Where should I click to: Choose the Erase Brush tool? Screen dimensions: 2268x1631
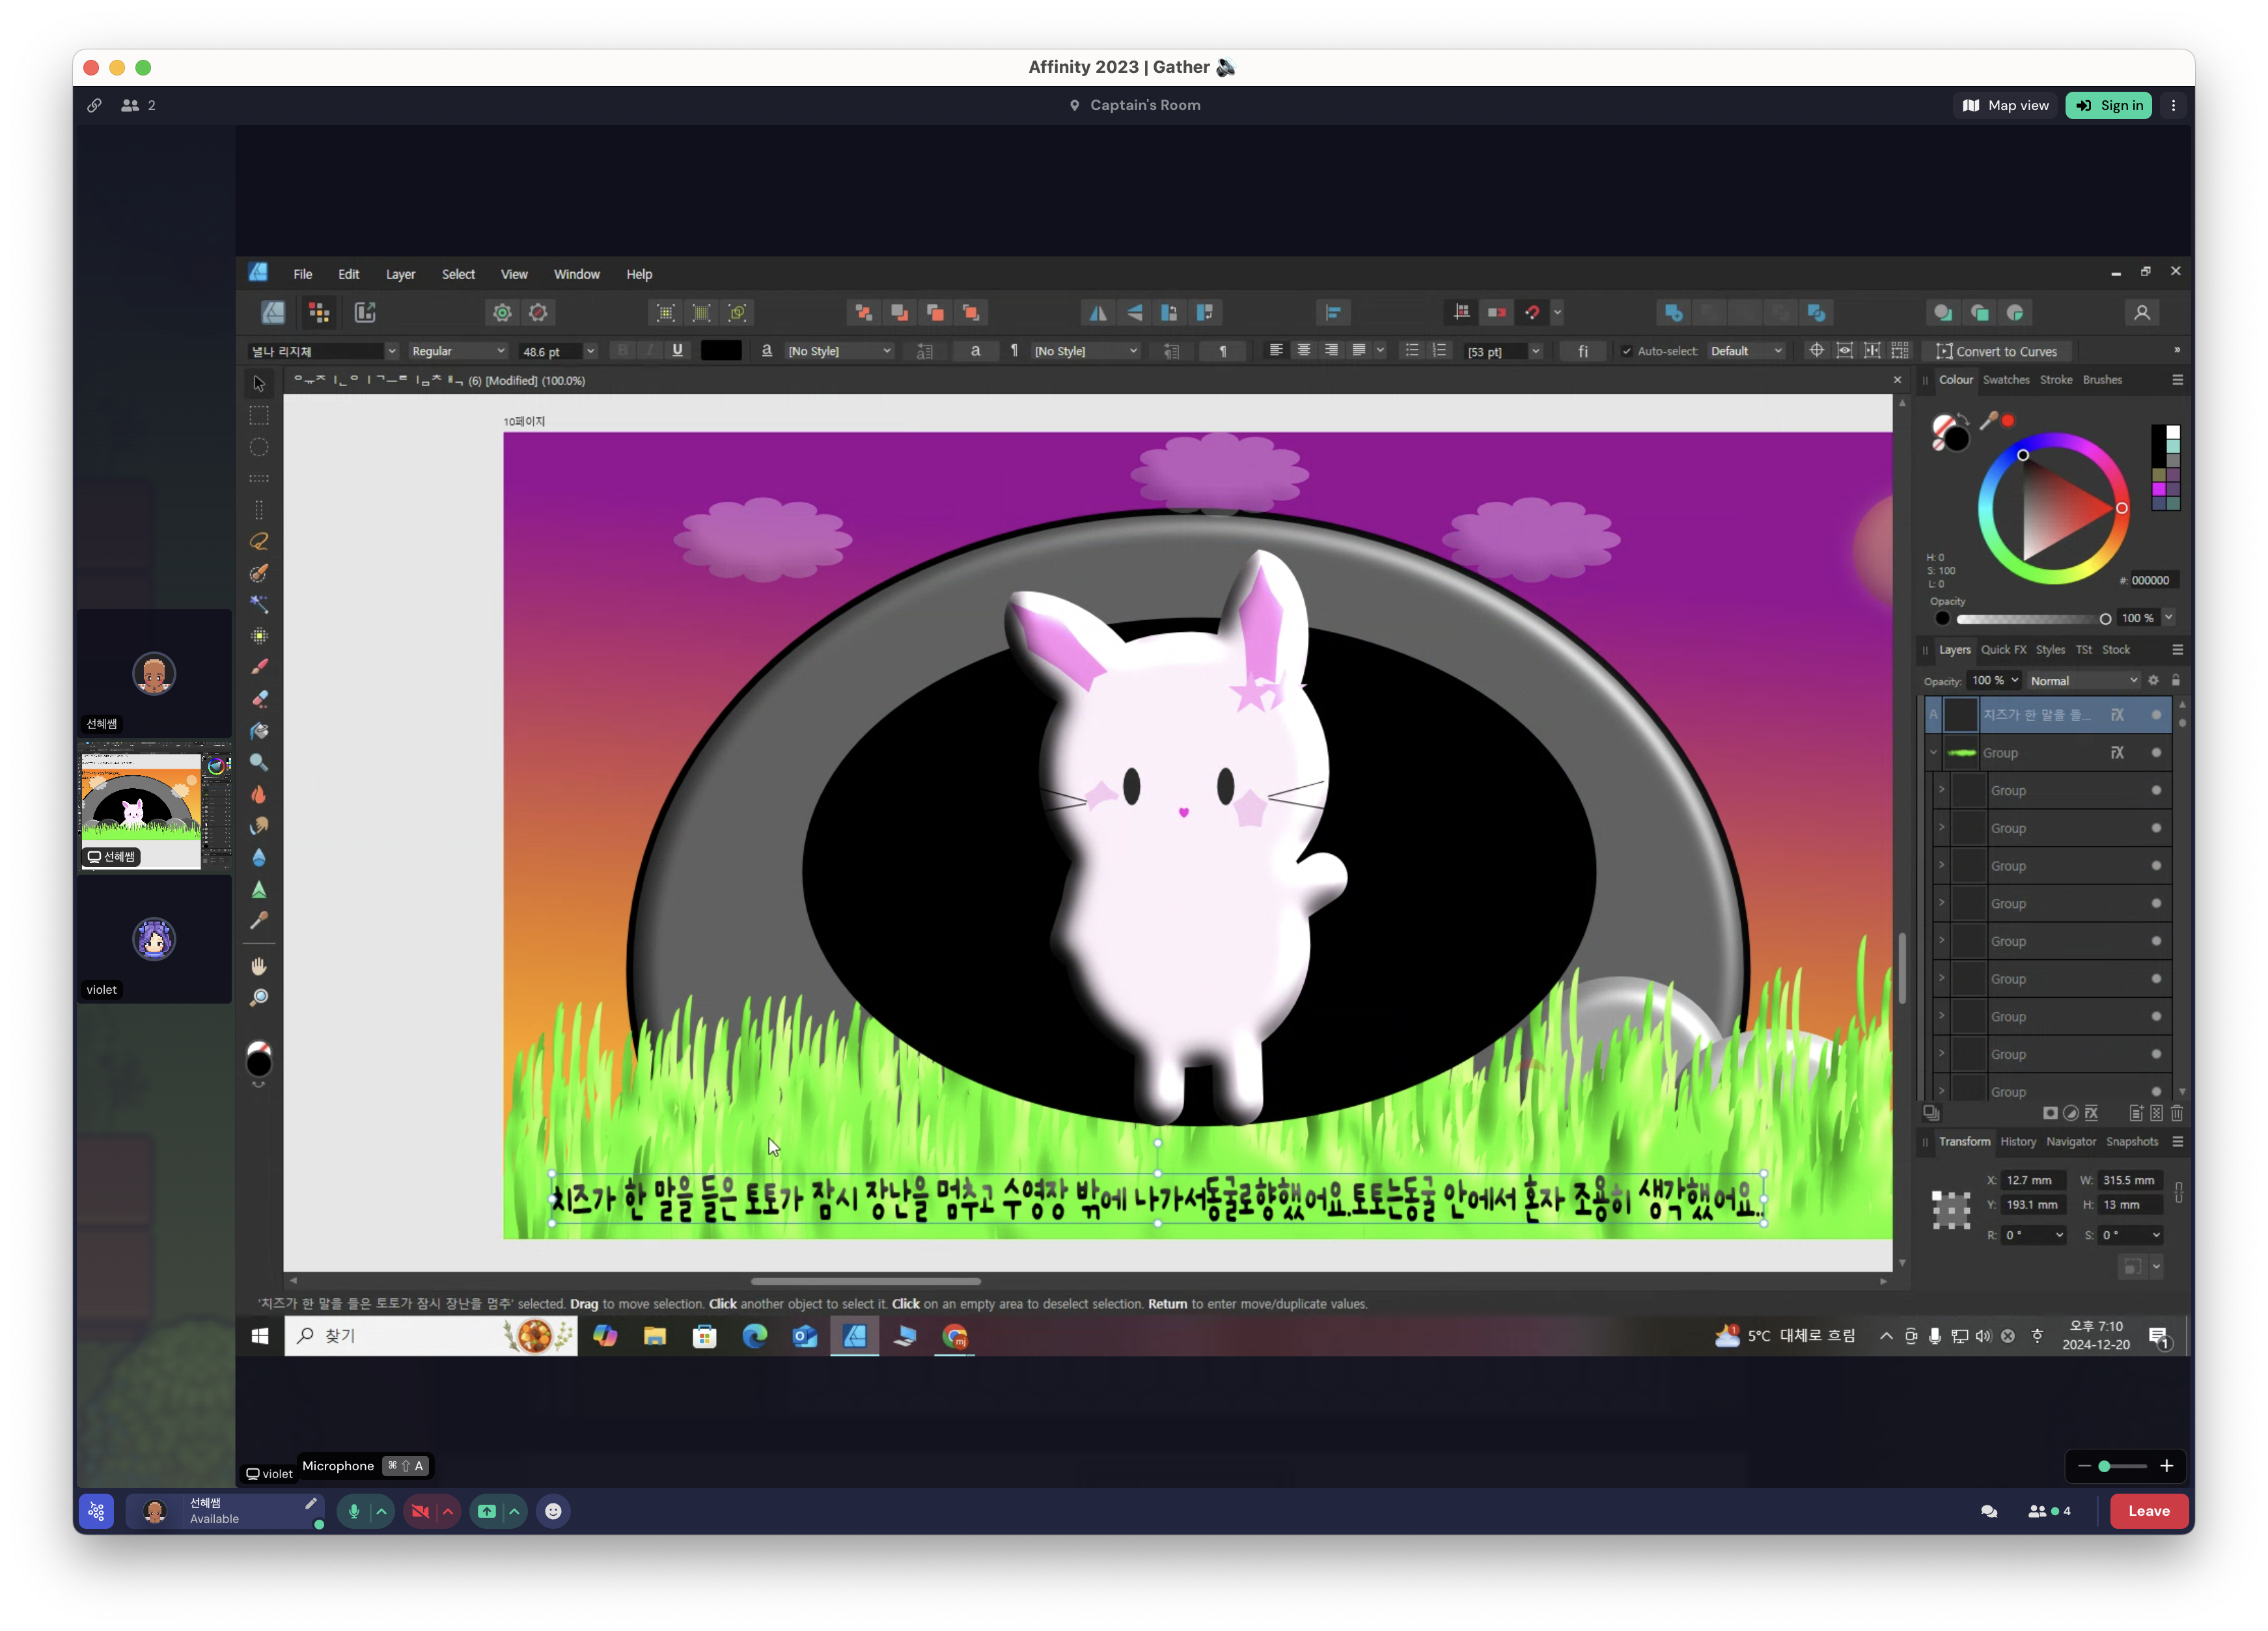tap(259, 699)
